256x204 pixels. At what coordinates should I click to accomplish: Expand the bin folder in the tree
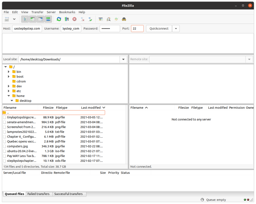point(9,71)
